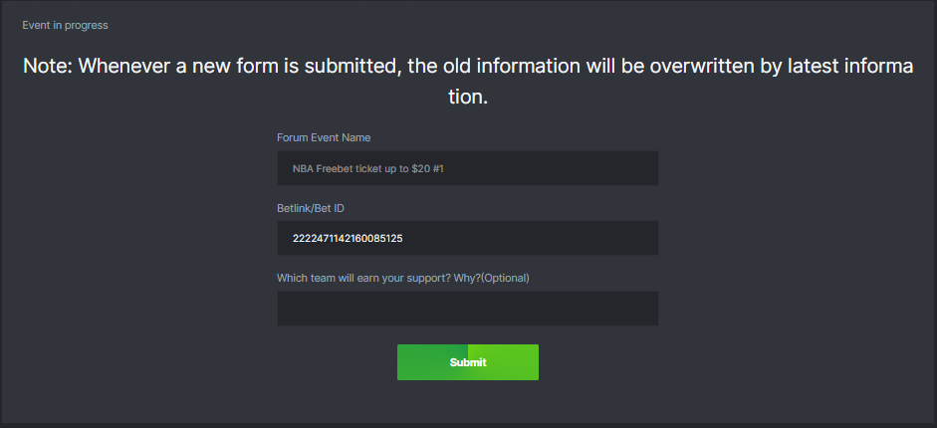The height and width of the screenshot is (428, 937).
Task: Click the word "Submit" on the button
Action: (x=468, y=362)
